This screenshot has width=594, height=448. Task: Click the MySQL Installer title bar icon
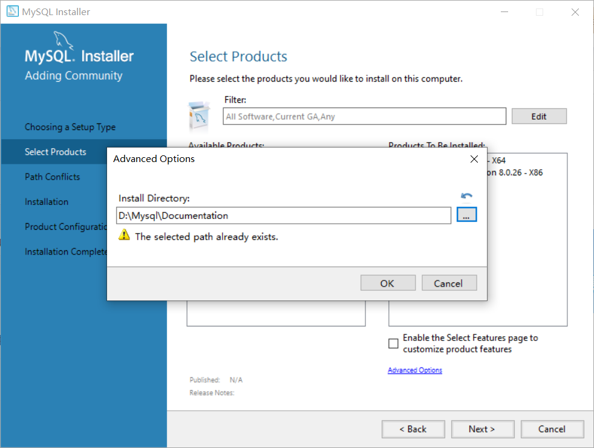click(13, 11)
